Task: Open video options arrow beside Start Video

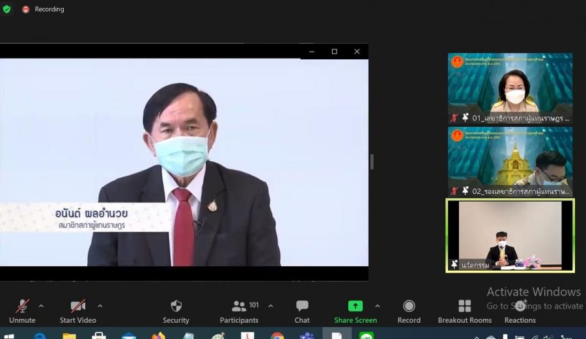Action: [x=100, y=306]
